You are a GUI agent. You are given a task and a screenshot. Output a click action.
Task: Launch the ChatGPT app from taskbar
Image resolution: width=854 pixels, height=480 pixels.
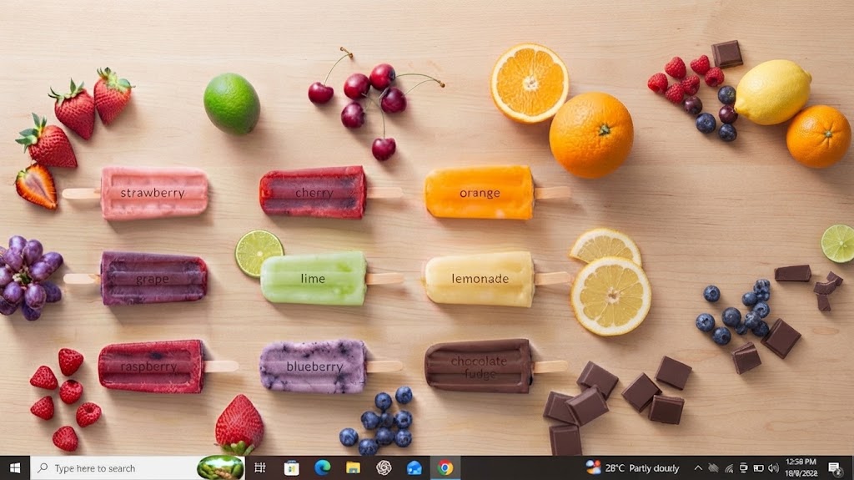(x=384, y=468)
